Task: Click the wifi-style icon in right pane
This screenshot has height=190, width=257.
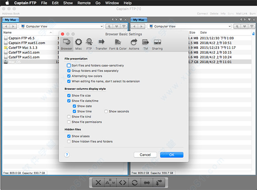Action: point(252,27)
